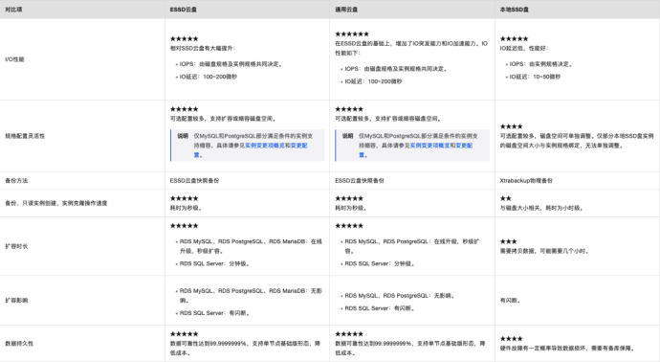Image resolution: width=660 pixels, height=362 pixels.
Task: Open 实例变更项概览 link in 通用云盘 column
Action: (429, 146)
